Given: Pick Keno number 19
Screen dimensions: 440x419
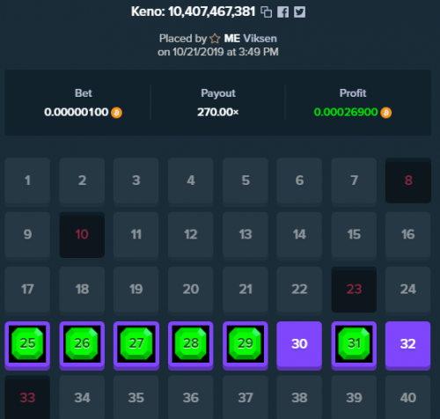Looking at the screenshot, I should (x=136, y=290).
